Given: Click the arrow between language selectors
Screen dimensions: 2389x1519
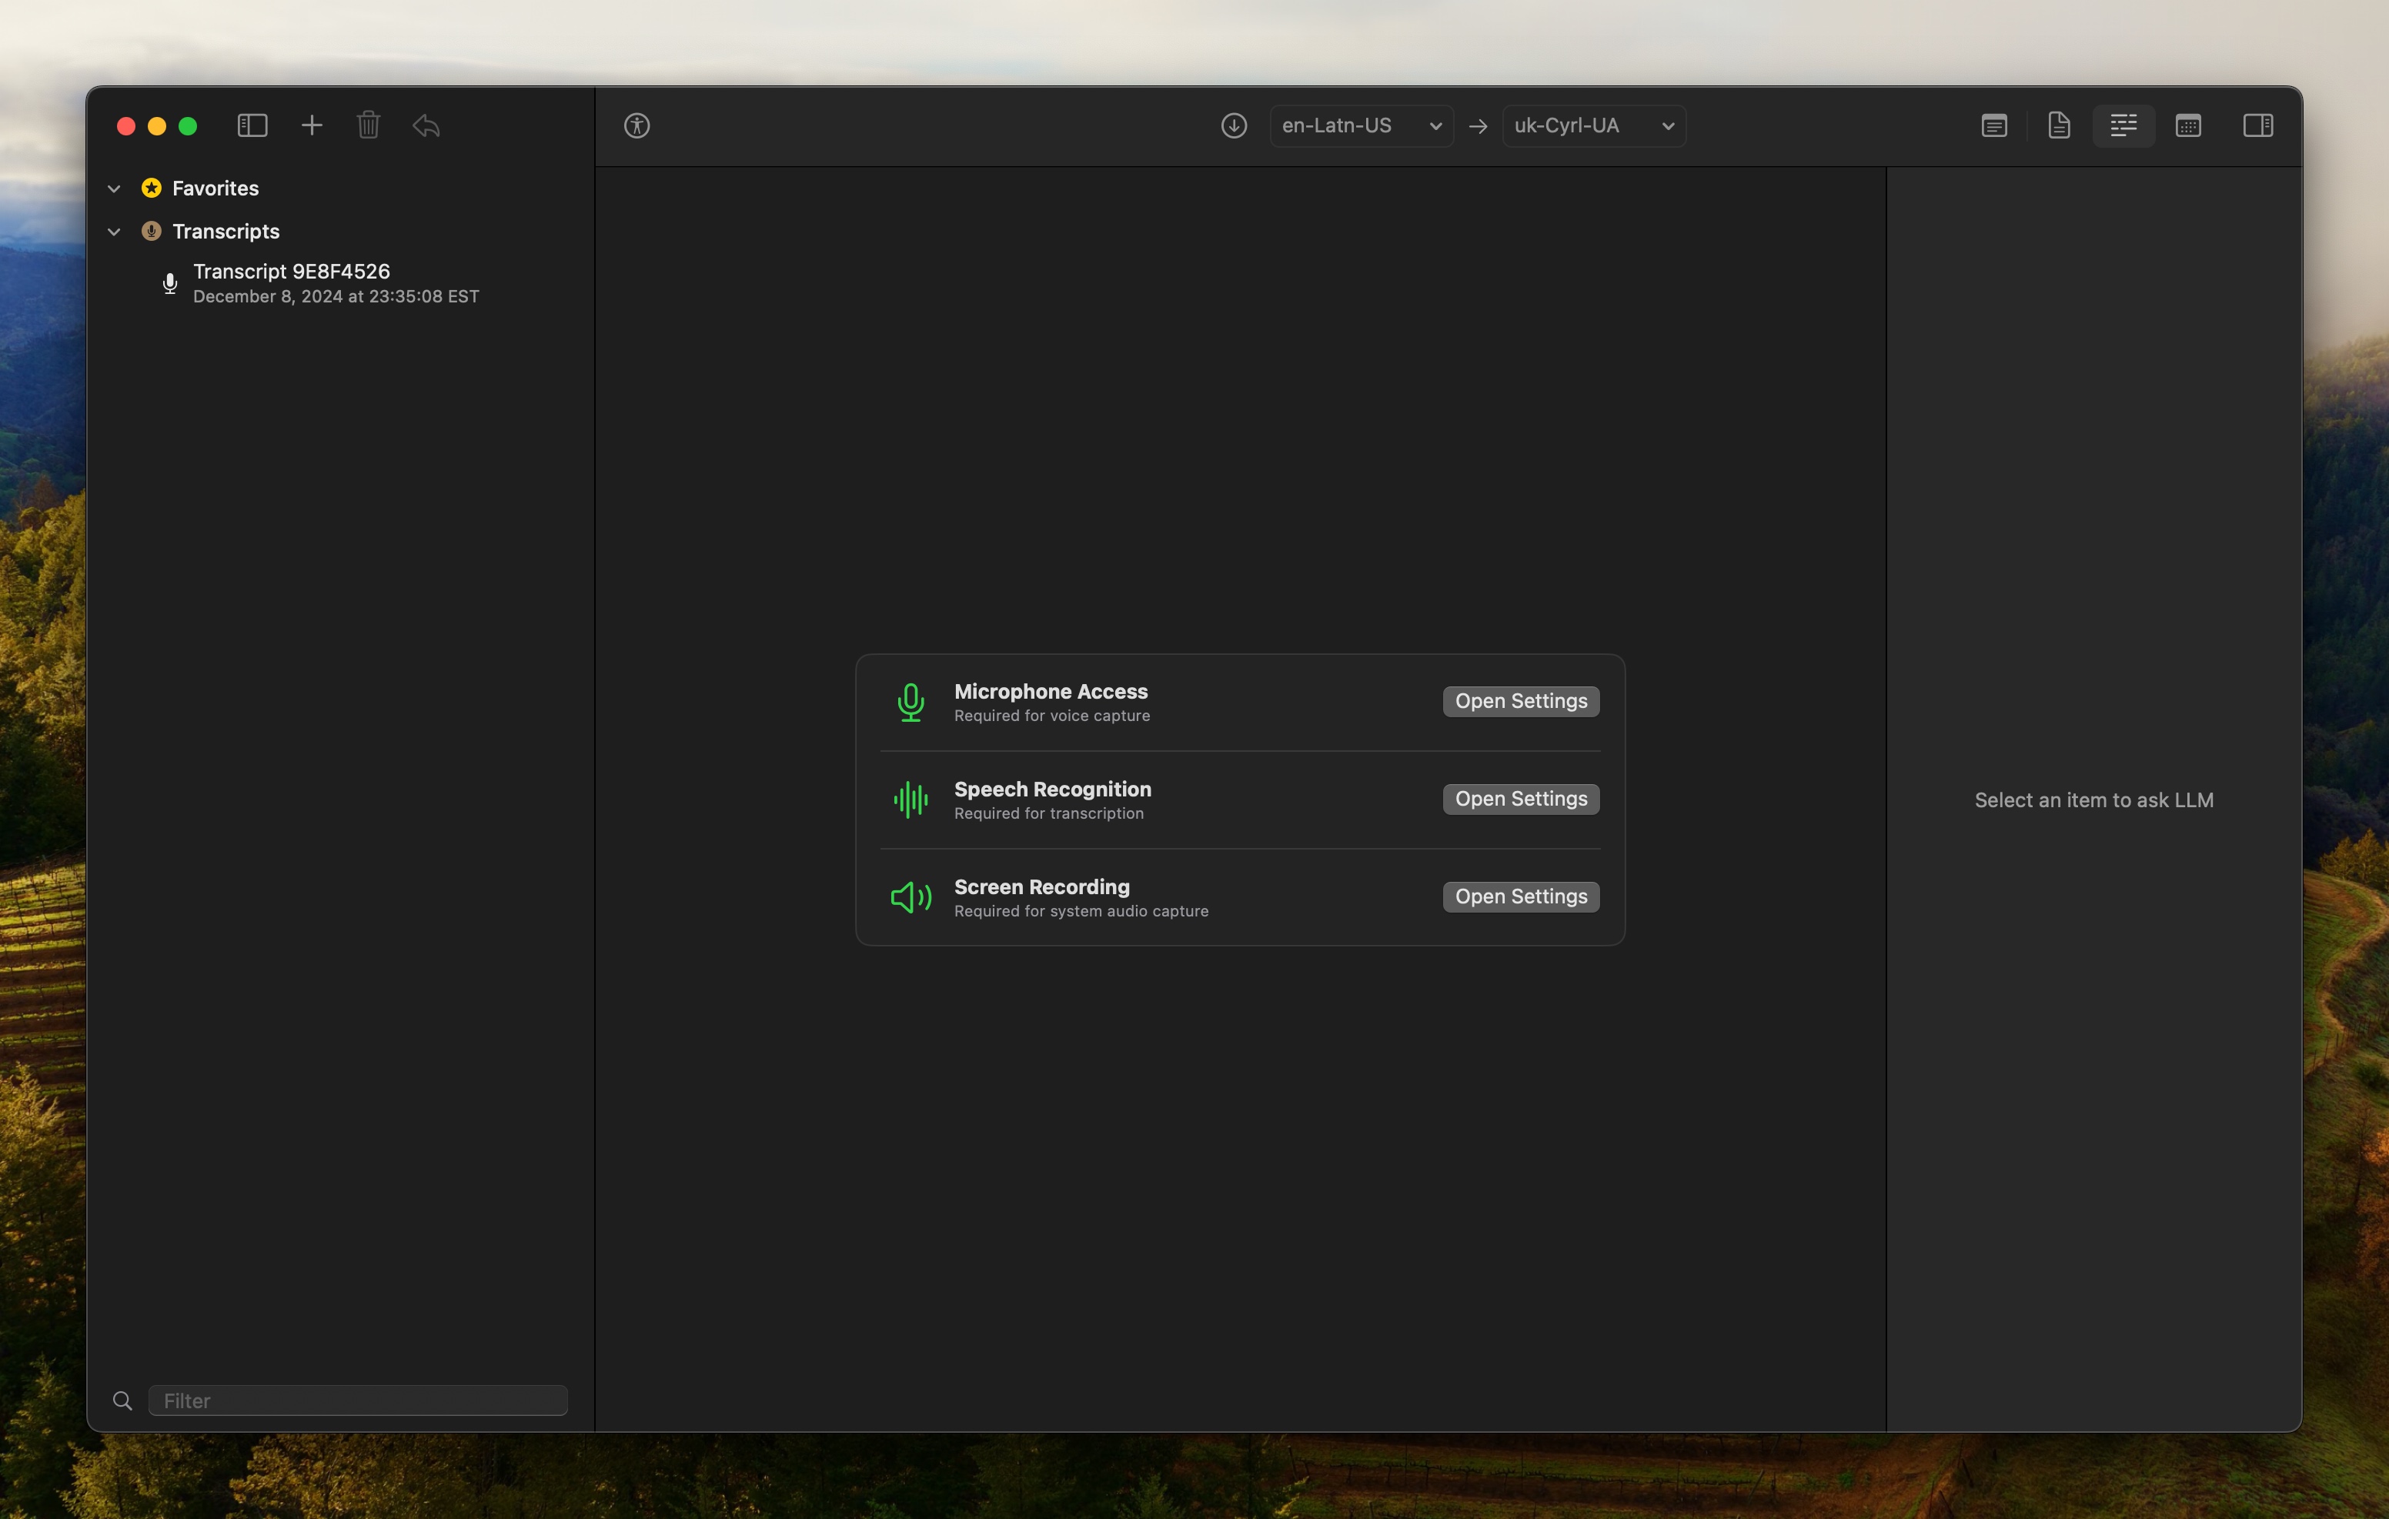Looking at the screenshot, I should click(1479, 126).
